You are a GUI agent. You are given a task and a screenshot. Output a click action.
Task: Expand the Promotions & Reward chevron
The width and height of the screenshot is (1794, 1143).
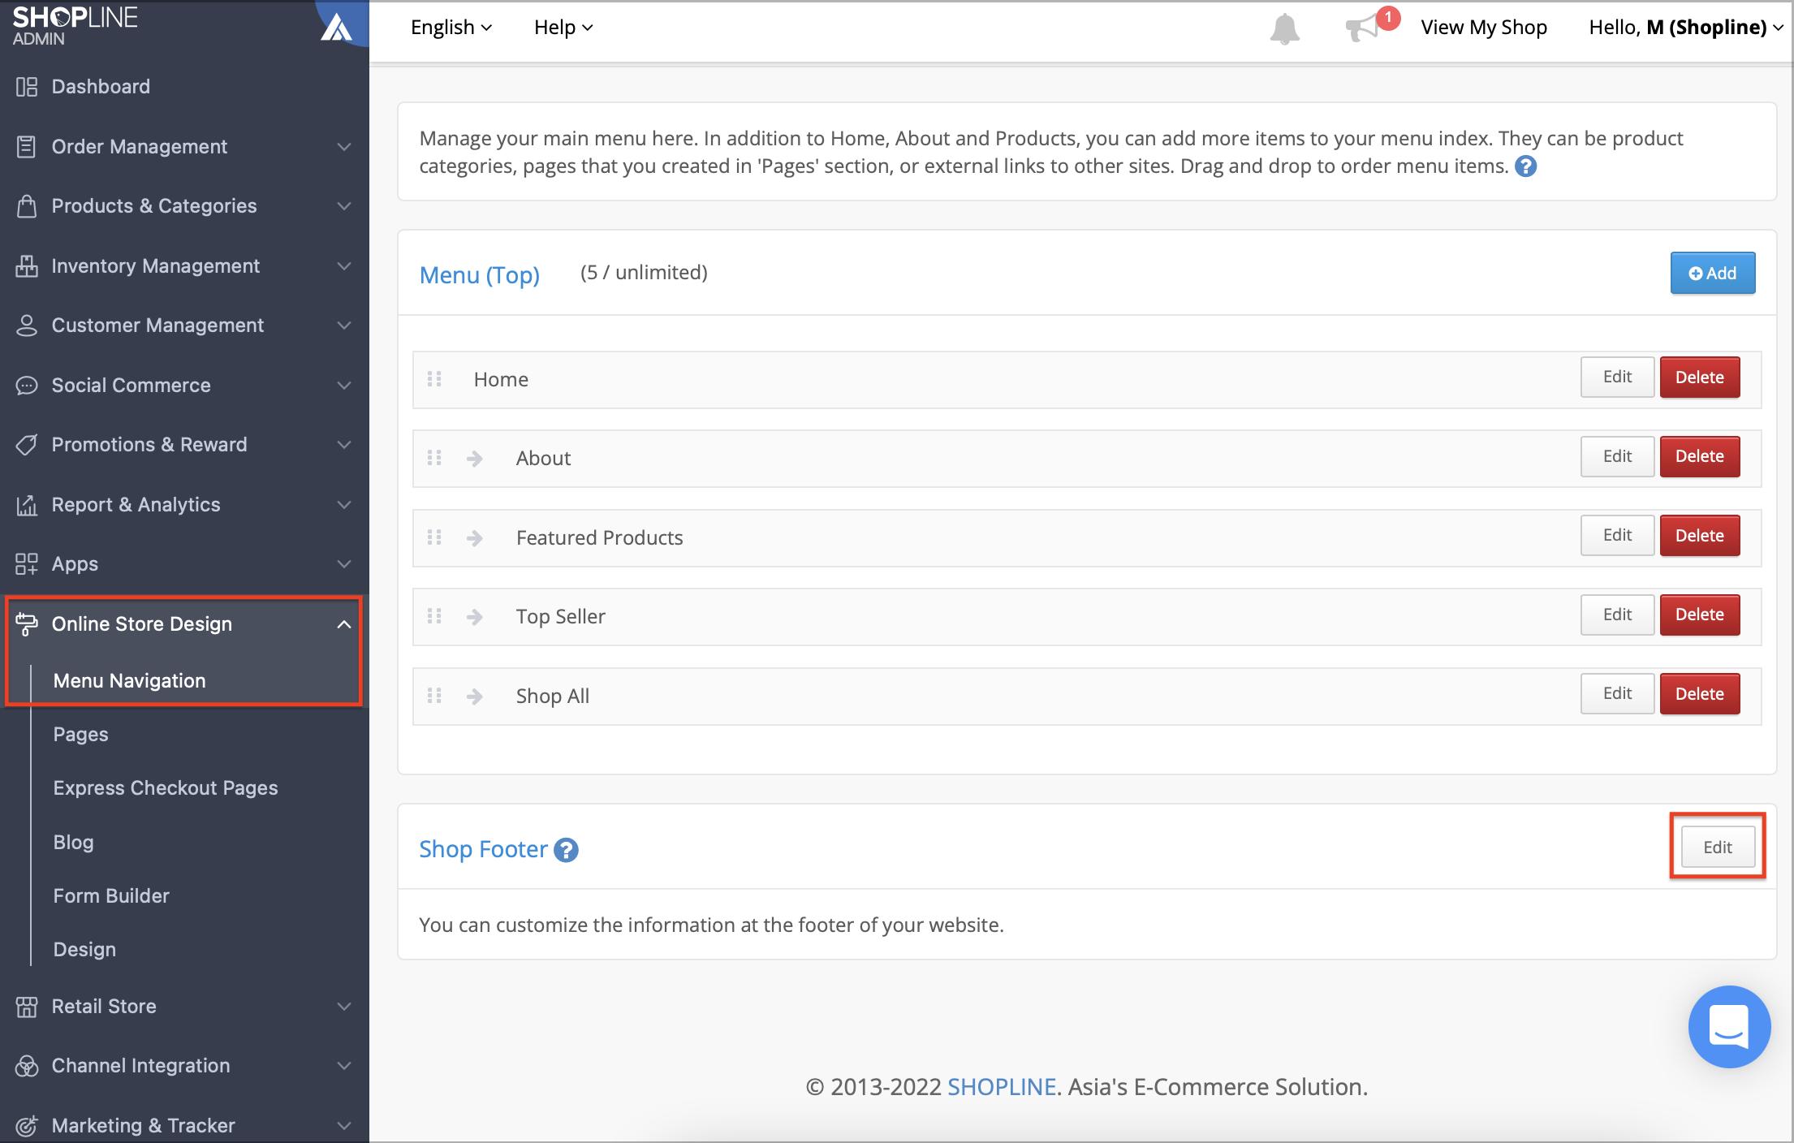coord(344,445)
